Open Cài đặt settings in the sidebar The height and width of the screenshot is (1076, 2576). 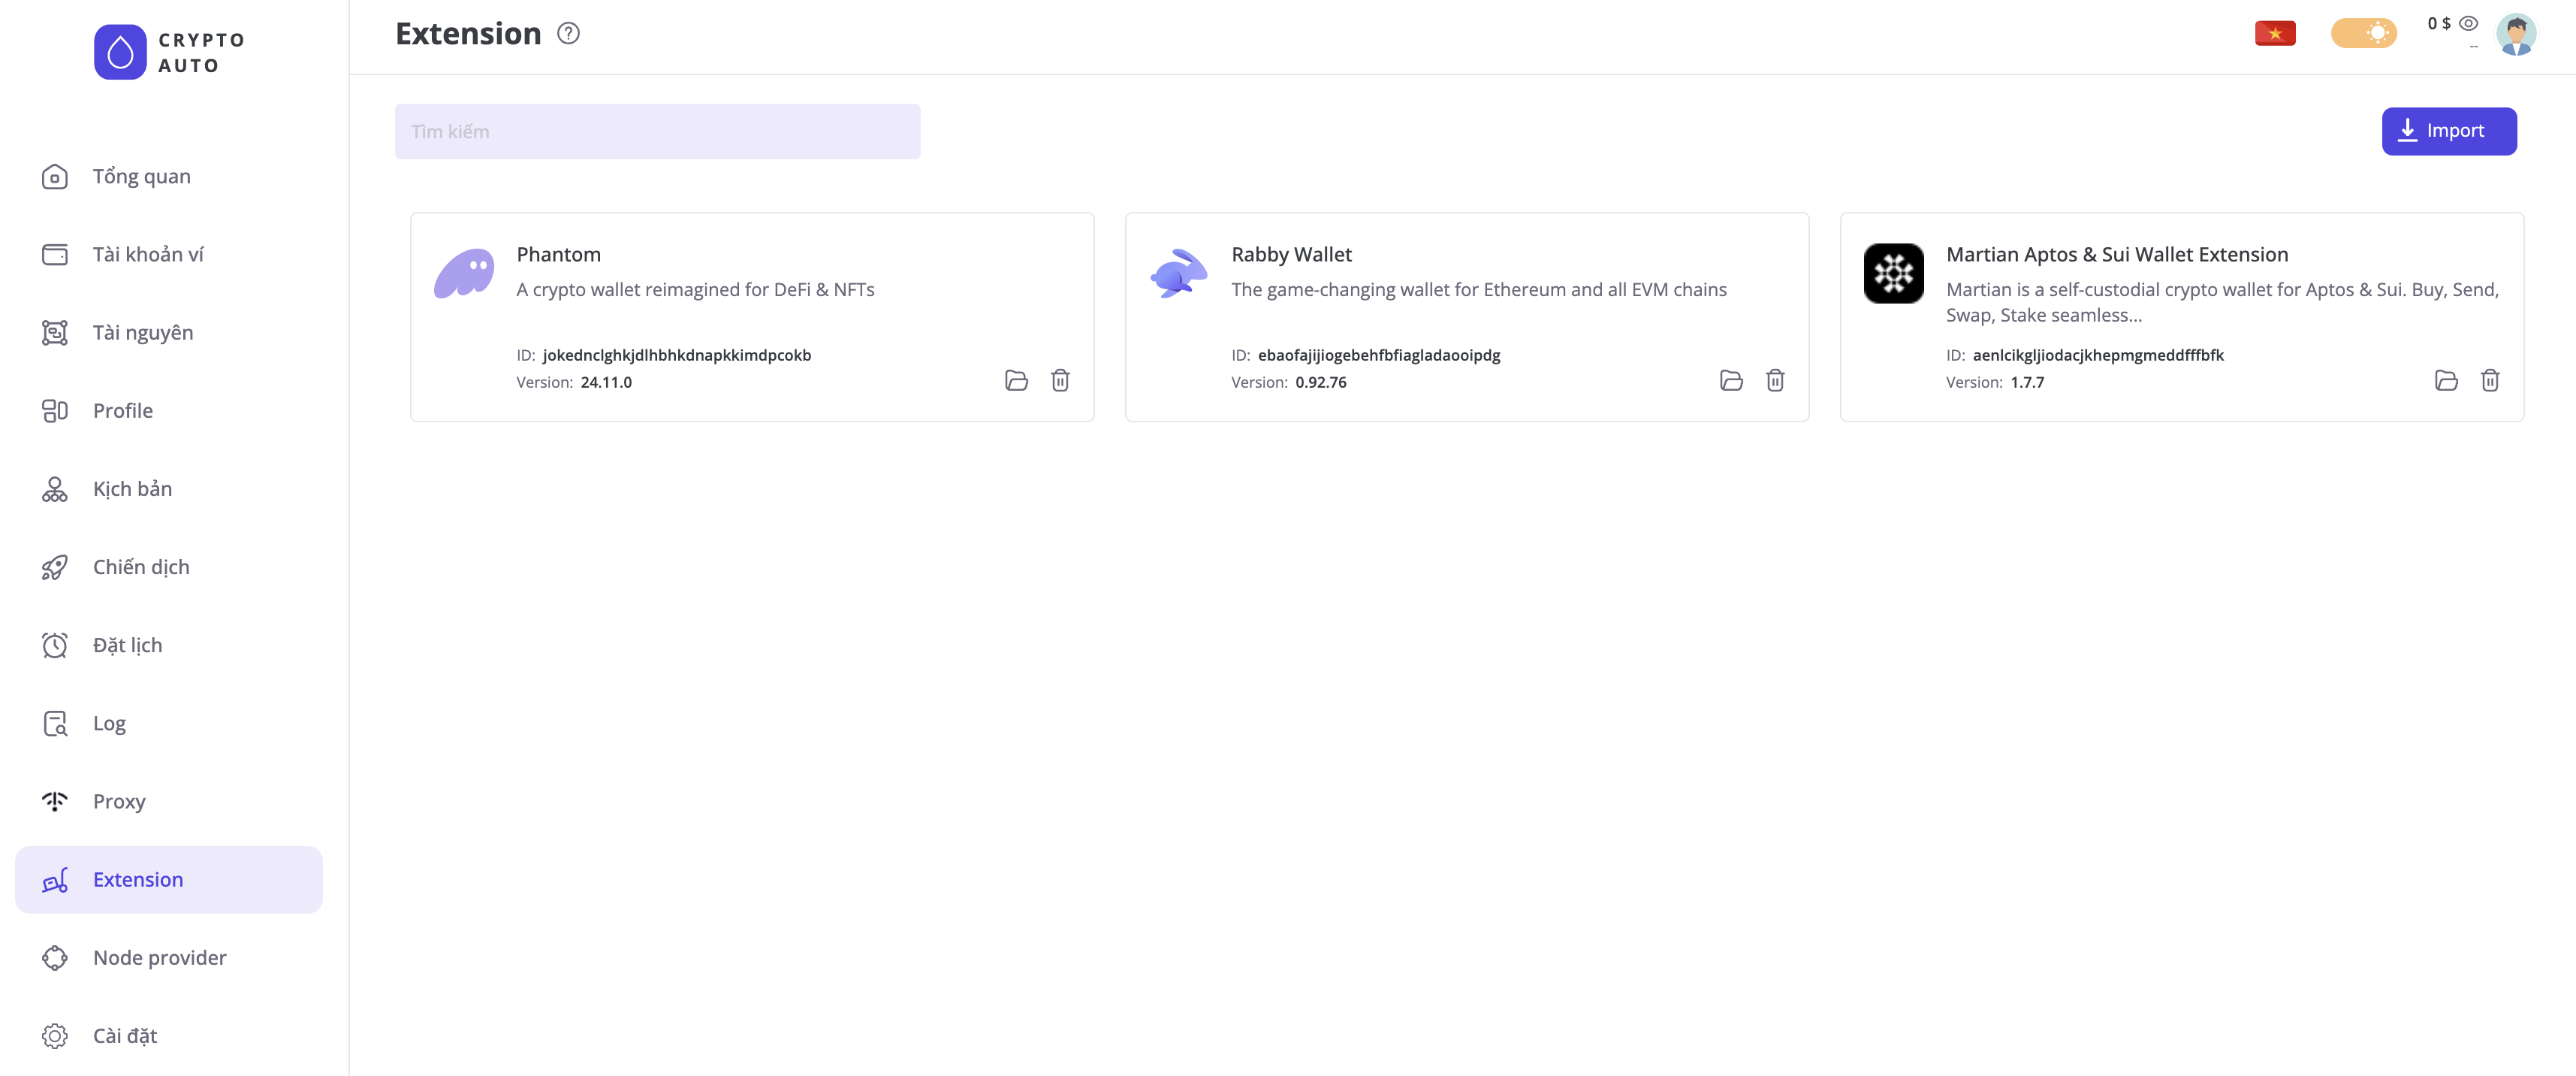(x=125, y=1035)
